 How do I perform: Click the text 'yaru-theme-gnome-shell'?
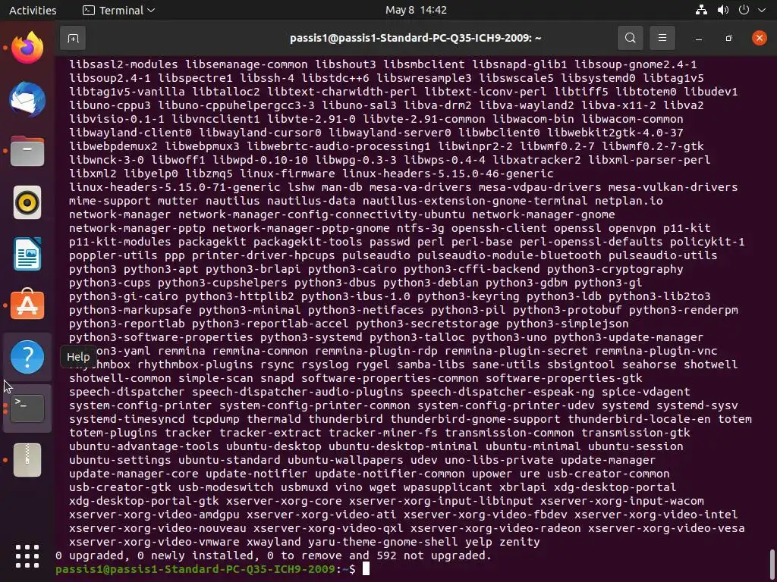[383, 542]
